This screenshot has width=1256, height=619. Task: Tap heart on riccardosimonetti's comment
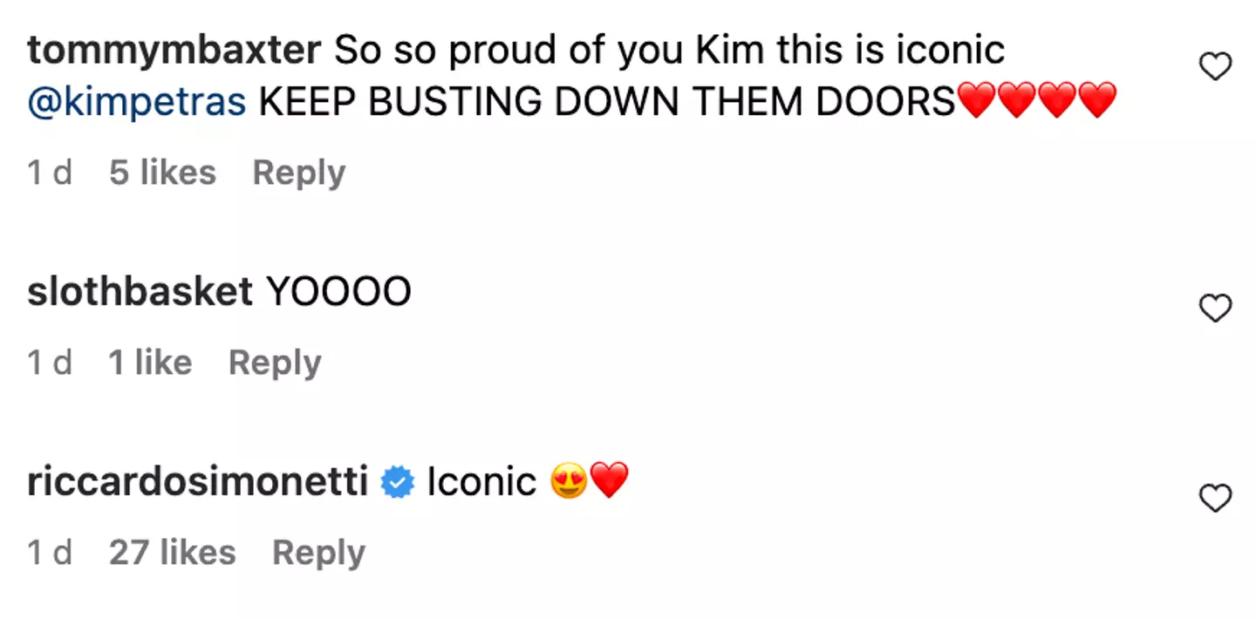pyautogui.click(x=1215, y=498)
